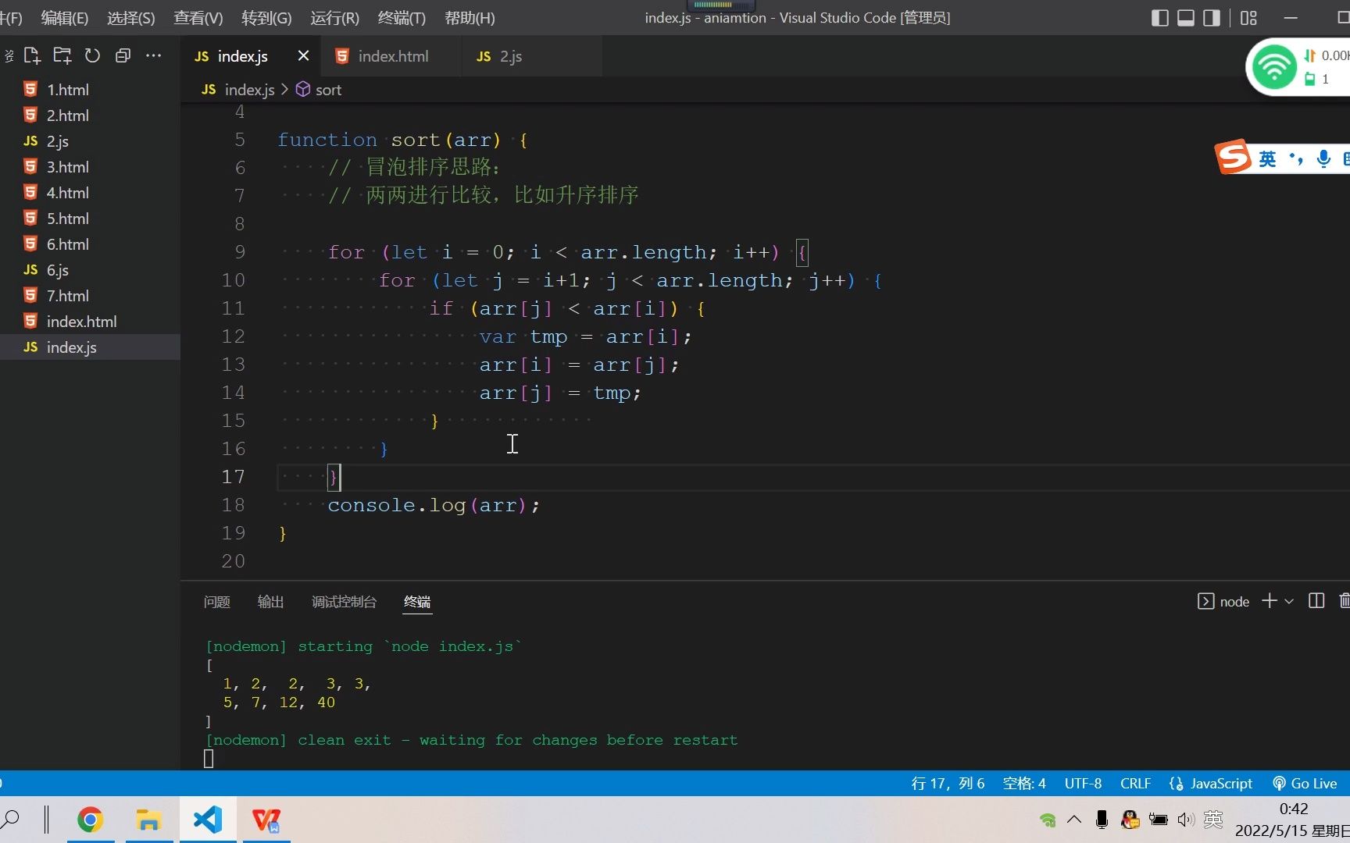The width and height of the screenshot is (1350, 843).
Task: Open 转到(G) menu
Action: coord(266,18)
